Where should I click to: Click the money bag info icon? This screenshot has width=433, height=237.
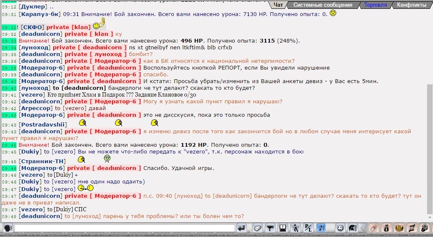[387, 228]
